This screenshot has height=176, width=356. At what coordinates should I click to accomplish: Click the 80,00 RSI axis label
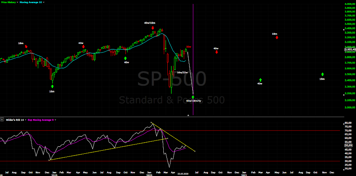[348, 123]
